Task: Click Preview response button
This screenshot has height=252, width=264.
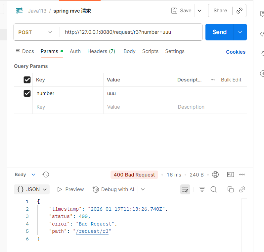Action: pyautogui.click(x=70, y=189)
